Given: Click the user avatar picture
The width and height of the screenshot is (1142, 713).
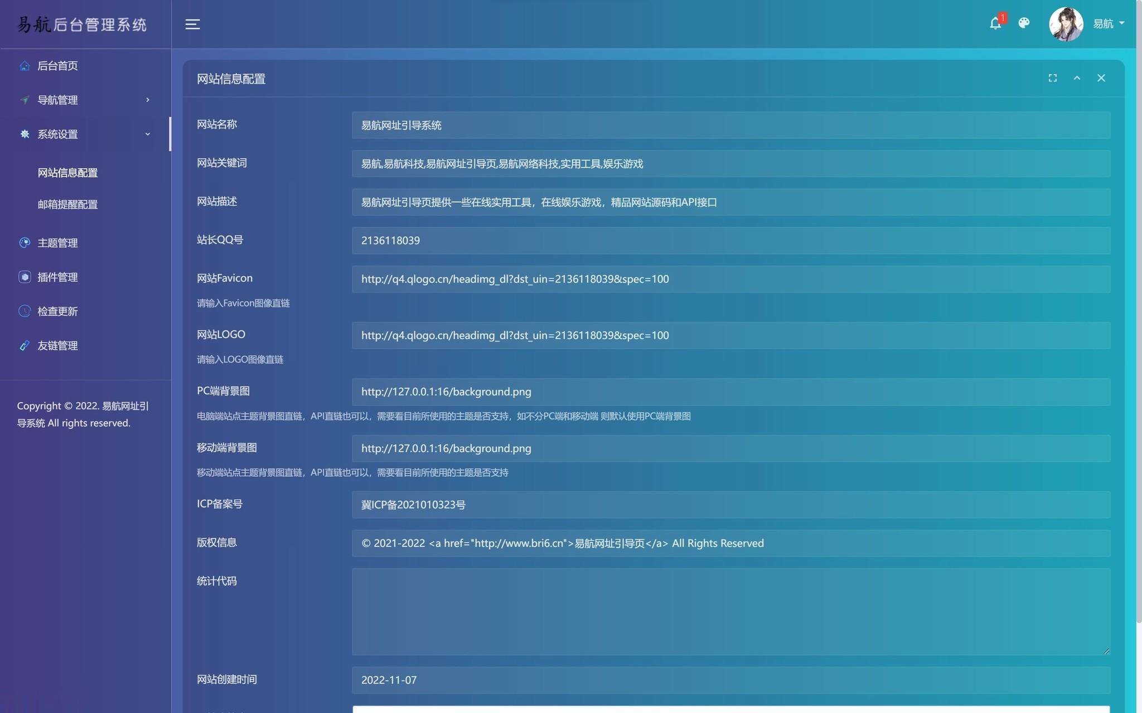Looking at the screenshot, I should click(x=1066, y=24).
